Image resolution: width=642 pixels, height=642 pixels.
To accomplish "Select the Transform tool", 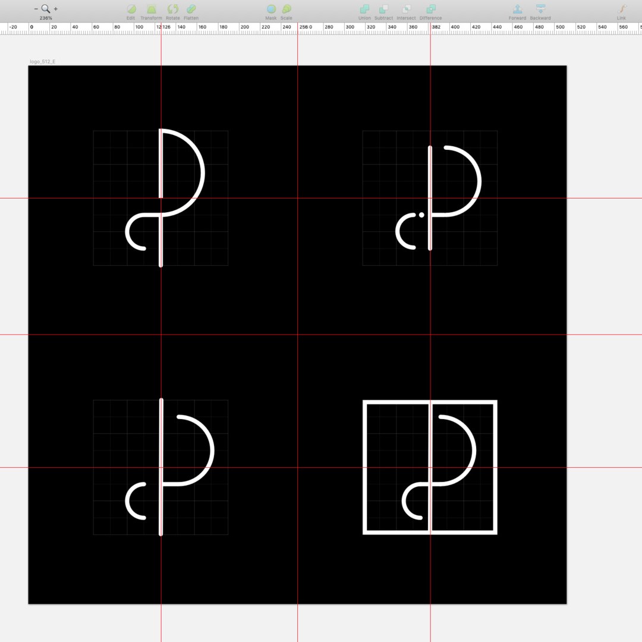I will (152, 9).
